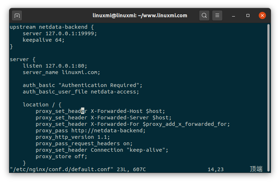Click the window title linuxmi@linuxmi
Viewport: 280px width, 183px height.
click(x=140, y=15)
